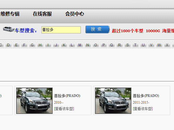Select letter N in alphabet index
Screen dimensions: 174x130
88,45
